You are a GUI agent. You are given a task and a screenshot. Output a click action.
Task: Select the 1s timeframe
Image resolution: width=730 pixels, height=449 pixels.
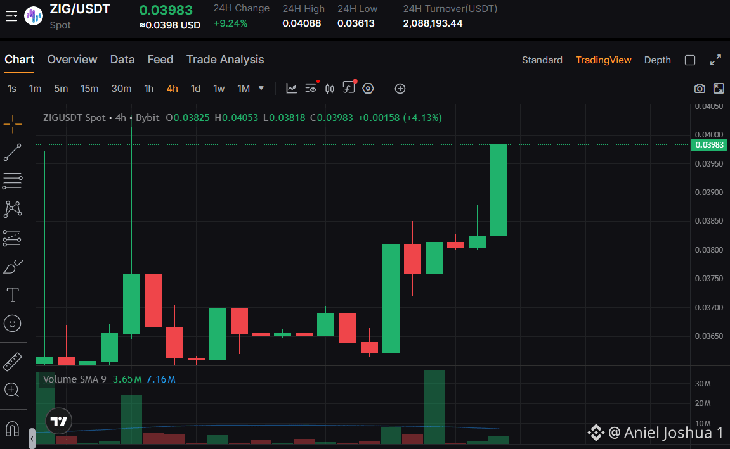[x=12, y=88]
